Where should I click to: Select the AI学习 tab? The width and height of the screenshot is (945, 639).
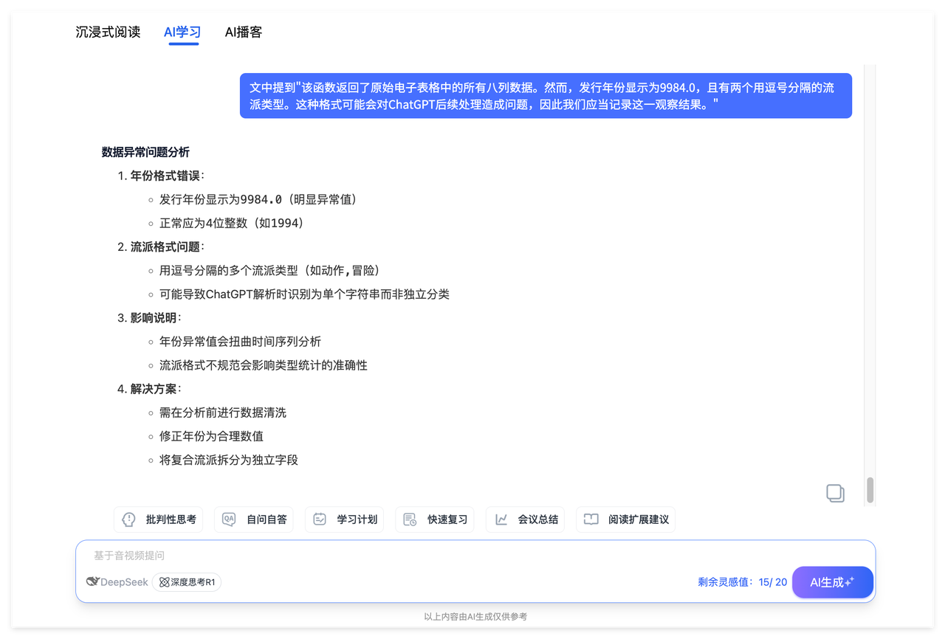click(182, 32)
